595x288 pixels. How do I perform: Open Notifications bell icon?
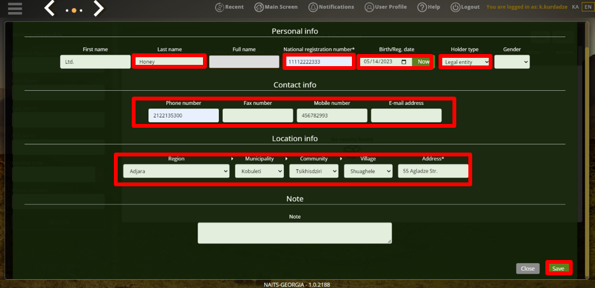point(313,7)
